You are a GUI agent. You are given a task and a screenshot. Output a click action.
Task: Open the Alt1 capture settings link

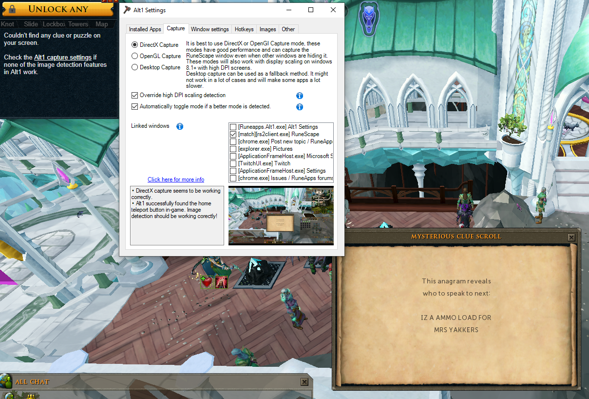pyautogui.click(x=62, y=57)
